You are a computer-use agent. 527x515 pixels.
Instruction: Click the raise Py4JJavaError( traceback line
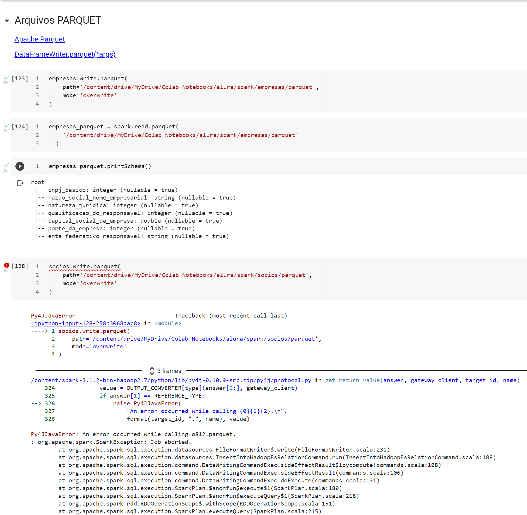coord(147,404)
